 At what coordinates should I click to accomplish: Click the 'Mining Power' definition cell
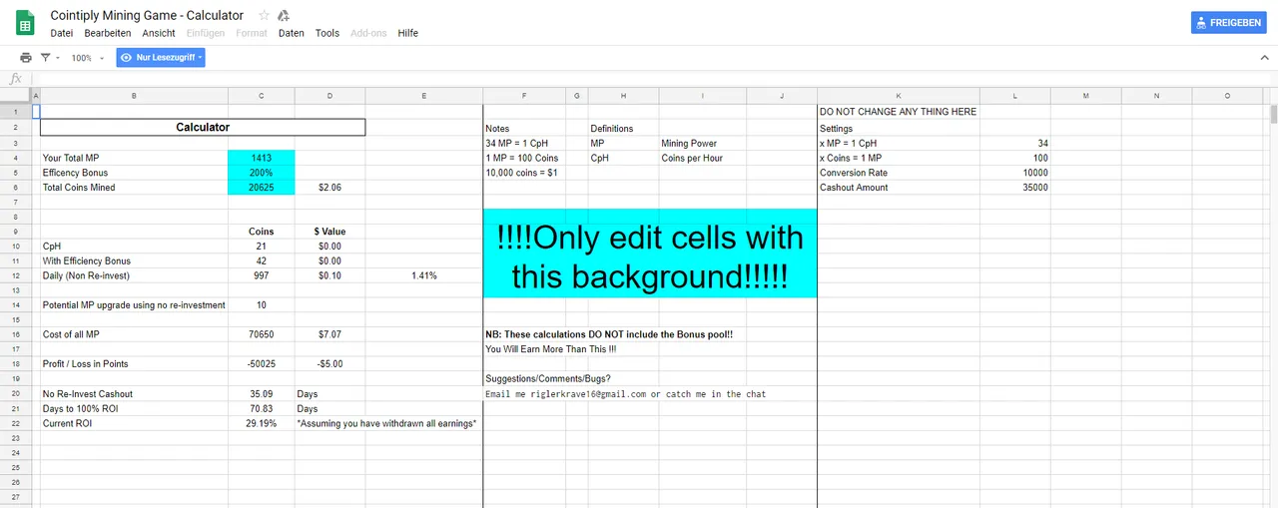[702, 143]
